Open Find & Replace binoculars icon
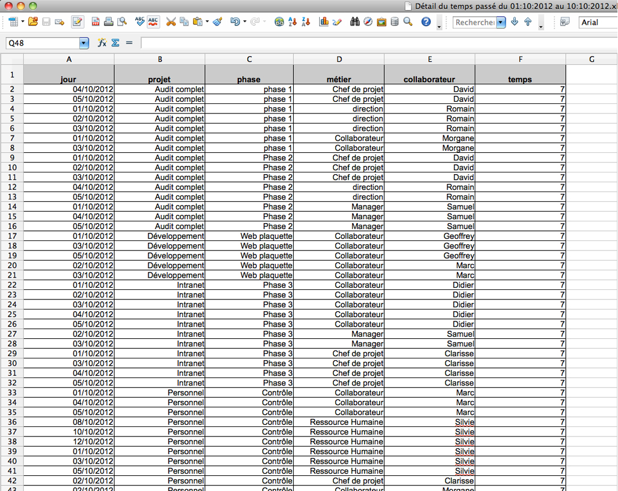Image resolution: width=618 pixels, height=491 pixels. [x=355, y=22]
